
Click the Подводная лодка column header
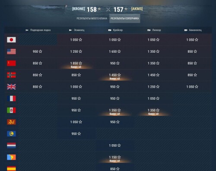point(38,30)
